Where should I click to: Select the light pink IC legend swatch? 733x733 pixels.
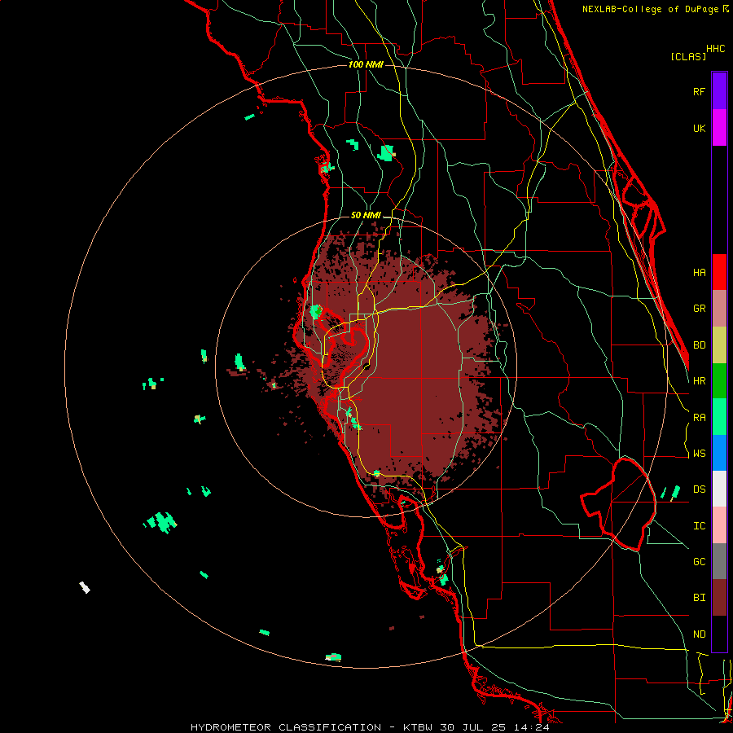[719, 525]
